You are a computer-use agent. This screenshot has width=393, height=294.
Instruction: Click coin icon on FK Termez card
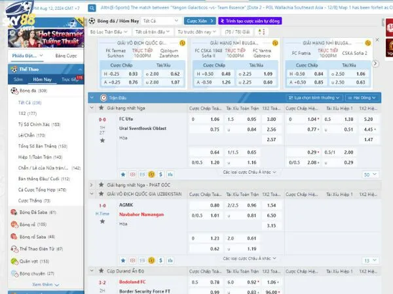182,43
